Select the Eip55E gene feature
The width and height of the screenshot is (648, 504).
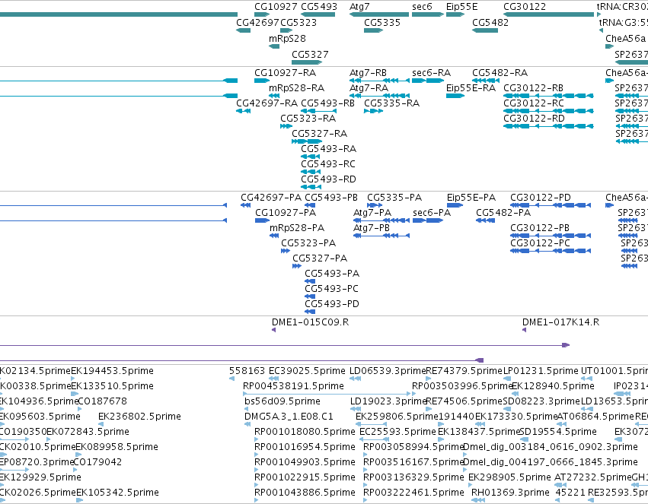[455, 14]
